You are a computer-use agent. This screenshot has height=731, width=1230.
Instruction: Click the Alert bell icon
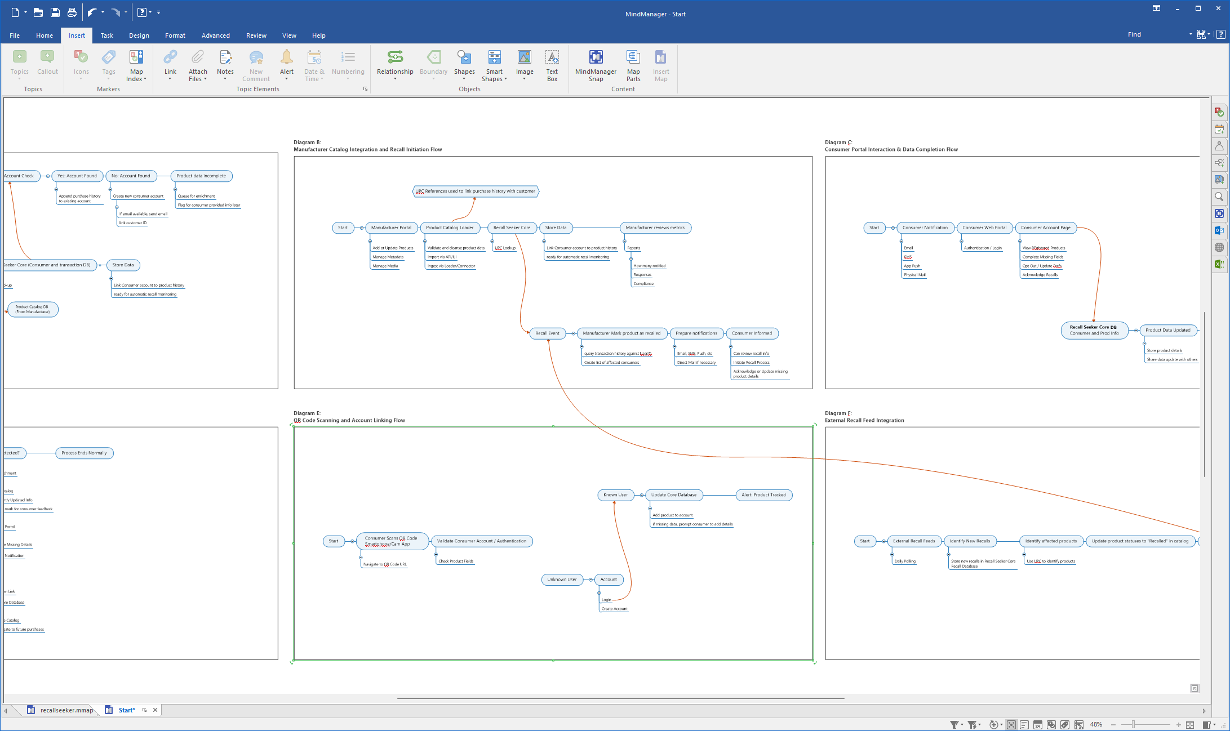(286, 57)
